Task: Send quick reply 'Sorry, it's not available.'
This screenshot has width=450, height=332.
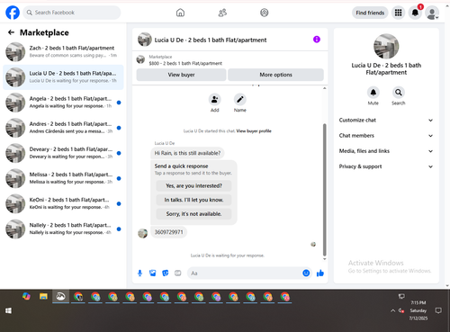Action: [x=193, y=214]
